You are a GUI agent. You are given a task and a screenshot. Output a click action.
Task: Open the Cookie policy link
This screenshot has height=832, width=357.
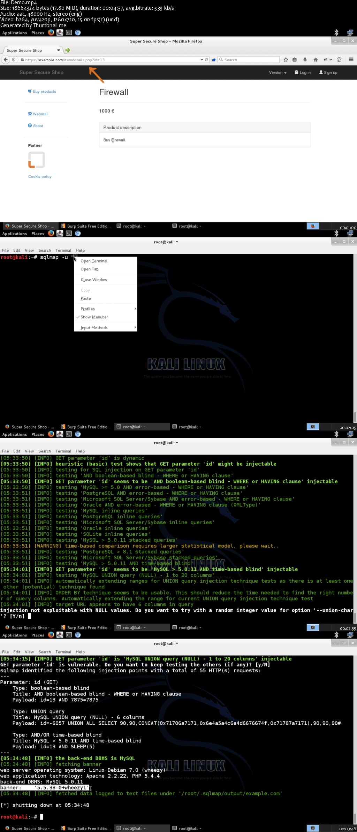coord(40,177)
